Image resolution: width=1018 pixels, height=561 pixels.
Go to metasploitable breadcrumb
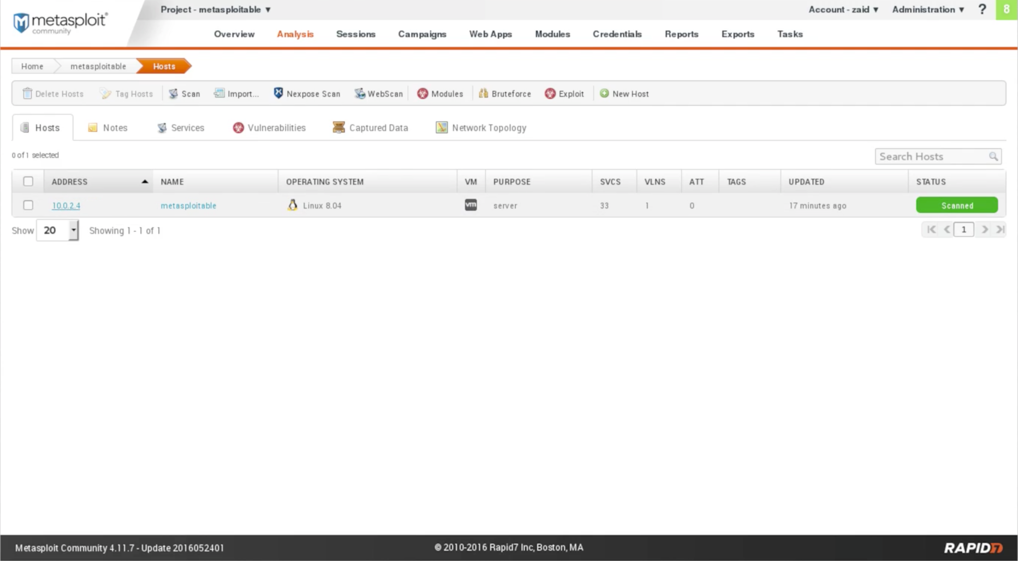point(98,66)
